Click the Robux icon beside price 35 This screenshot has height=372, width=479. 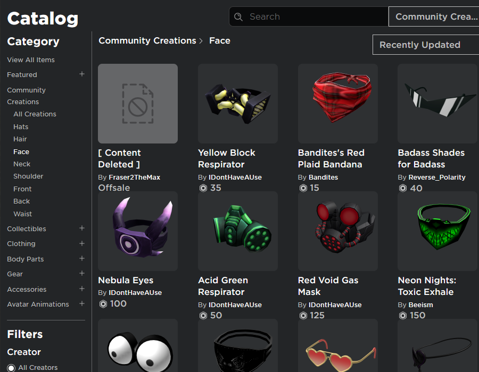click(x=203, y=188)
